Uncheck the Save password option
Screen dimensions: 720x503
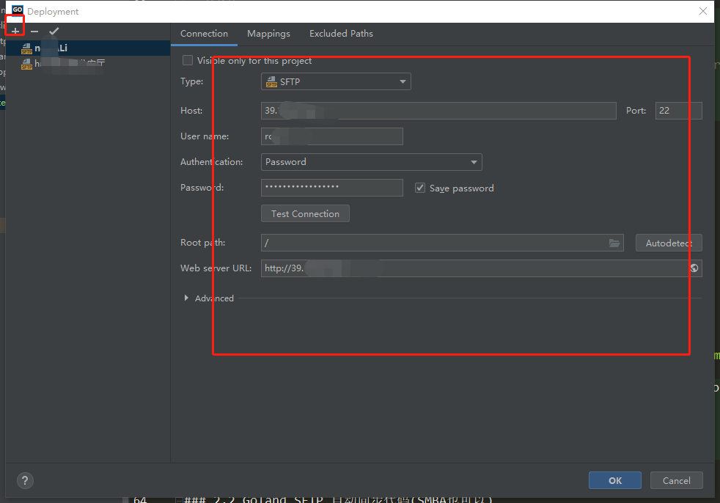(x=420, y=188)
